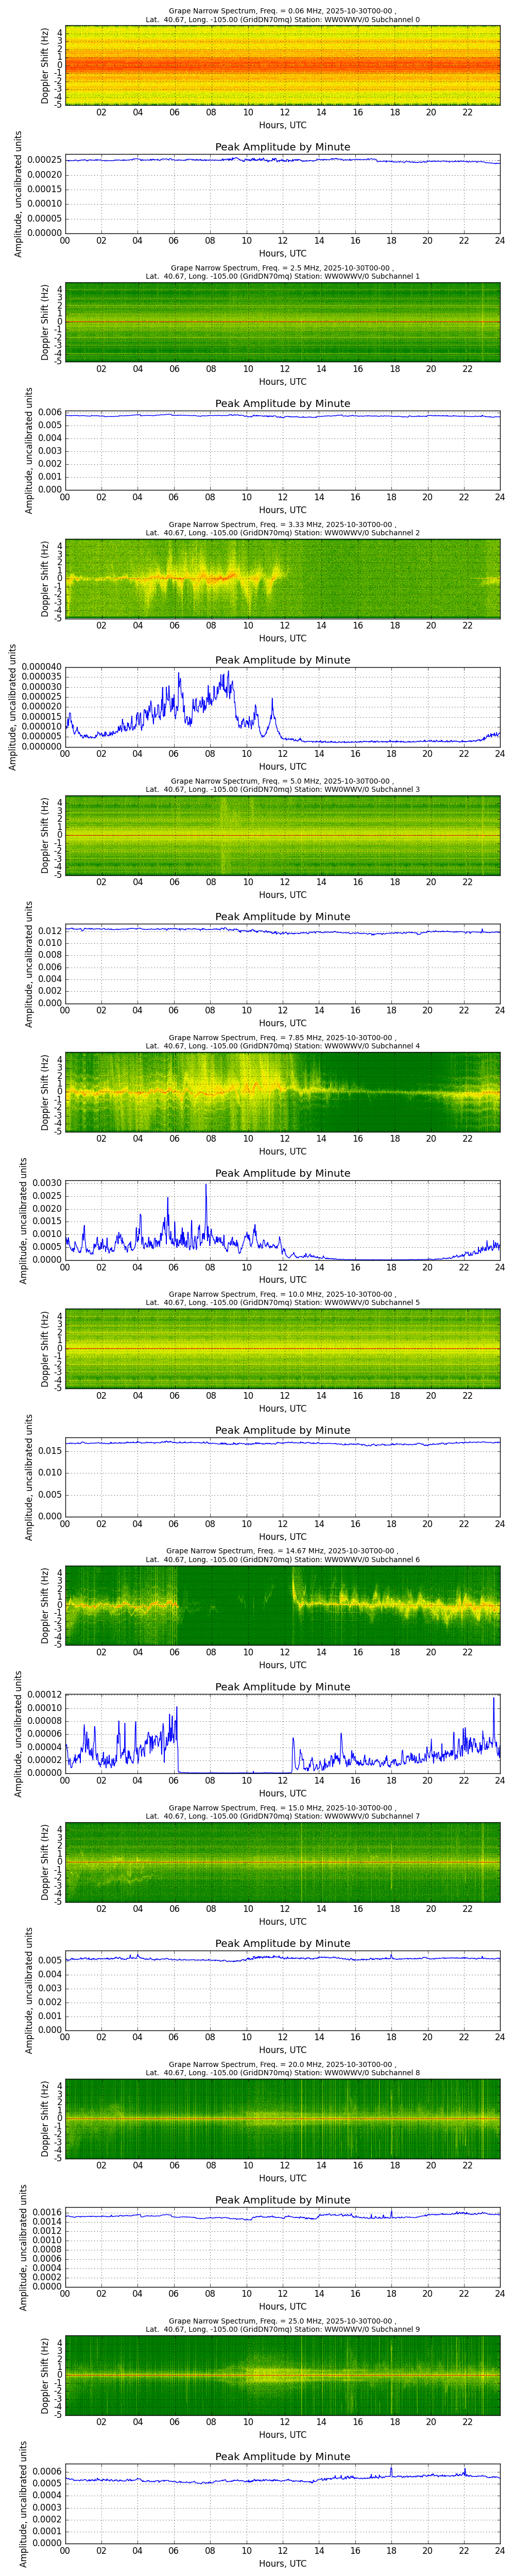This screenshot has height=2576, width=515.
Task: Click the 0.0030 amplitude tick label
Action: coord(46,1183)
